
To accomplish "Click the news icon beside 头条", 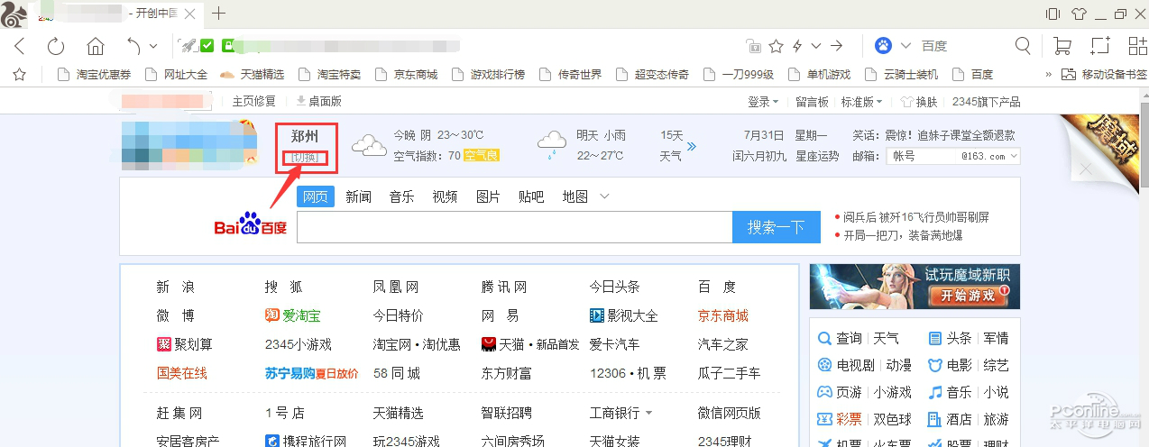I will pos(935,339).
